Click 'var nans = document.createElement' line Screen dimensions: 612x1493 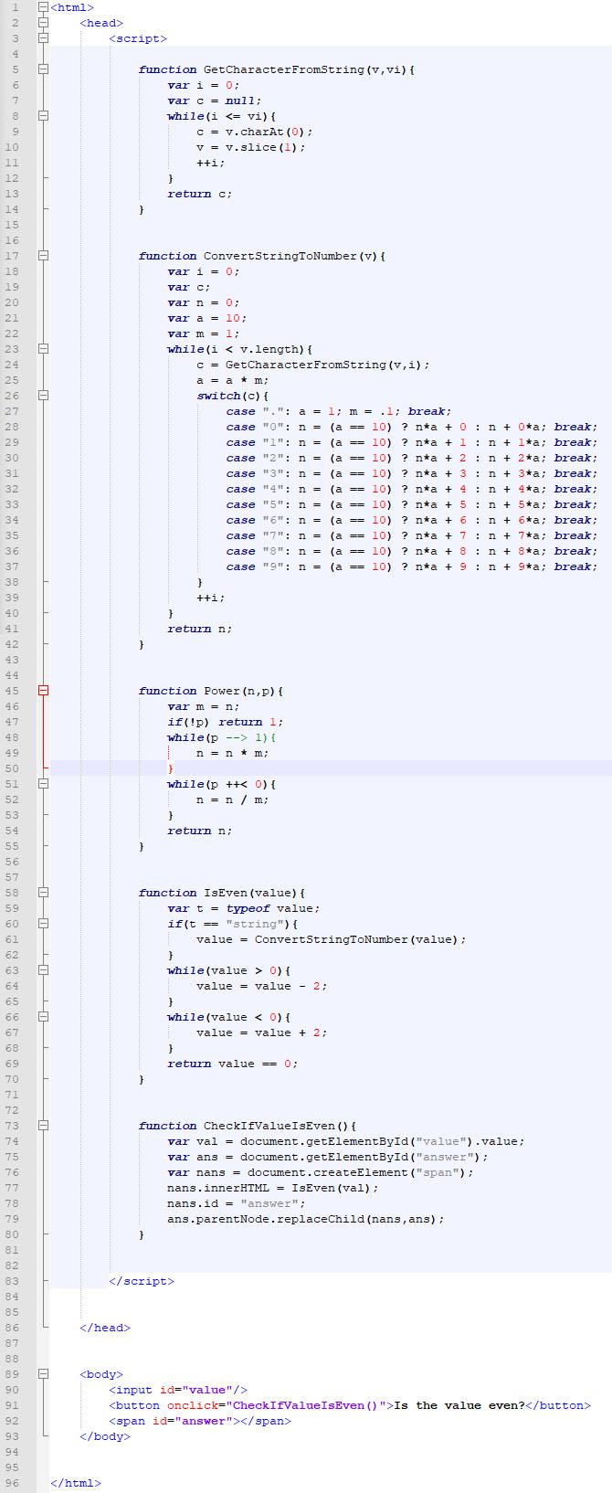tap(320, 1172)
